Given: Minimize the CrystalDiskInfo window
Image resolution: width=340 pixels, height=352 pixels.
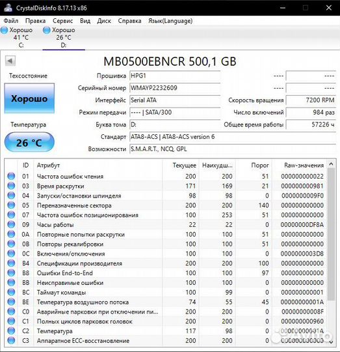Looking at the screenshot, I should (283, 8).
